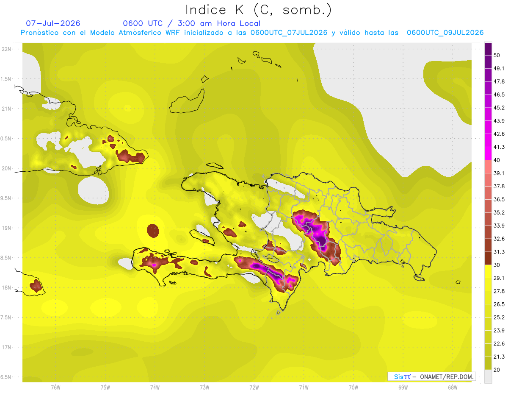
Task: Click the '70W' longitude label
Action: point(353,387)
